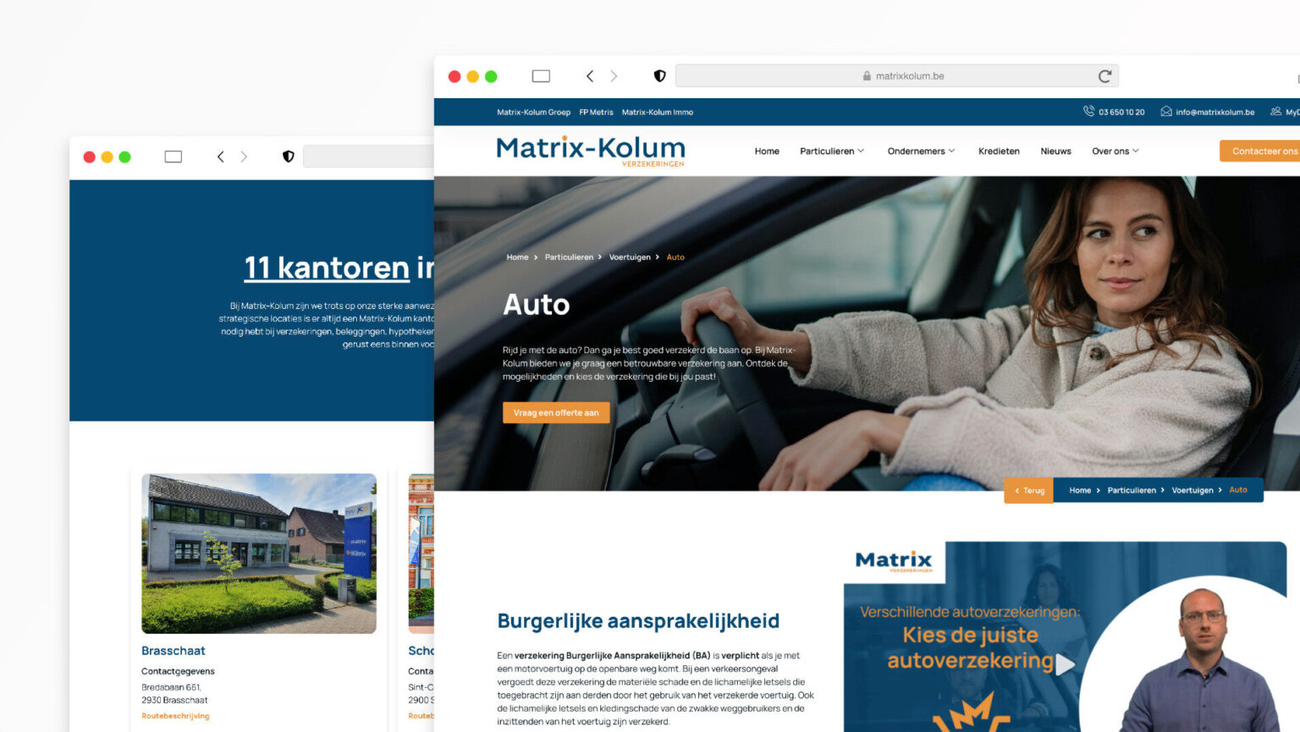Open the sidebar icon in the front browser
Viewport: 1300px width, 732px height.
tap(541, 76)
